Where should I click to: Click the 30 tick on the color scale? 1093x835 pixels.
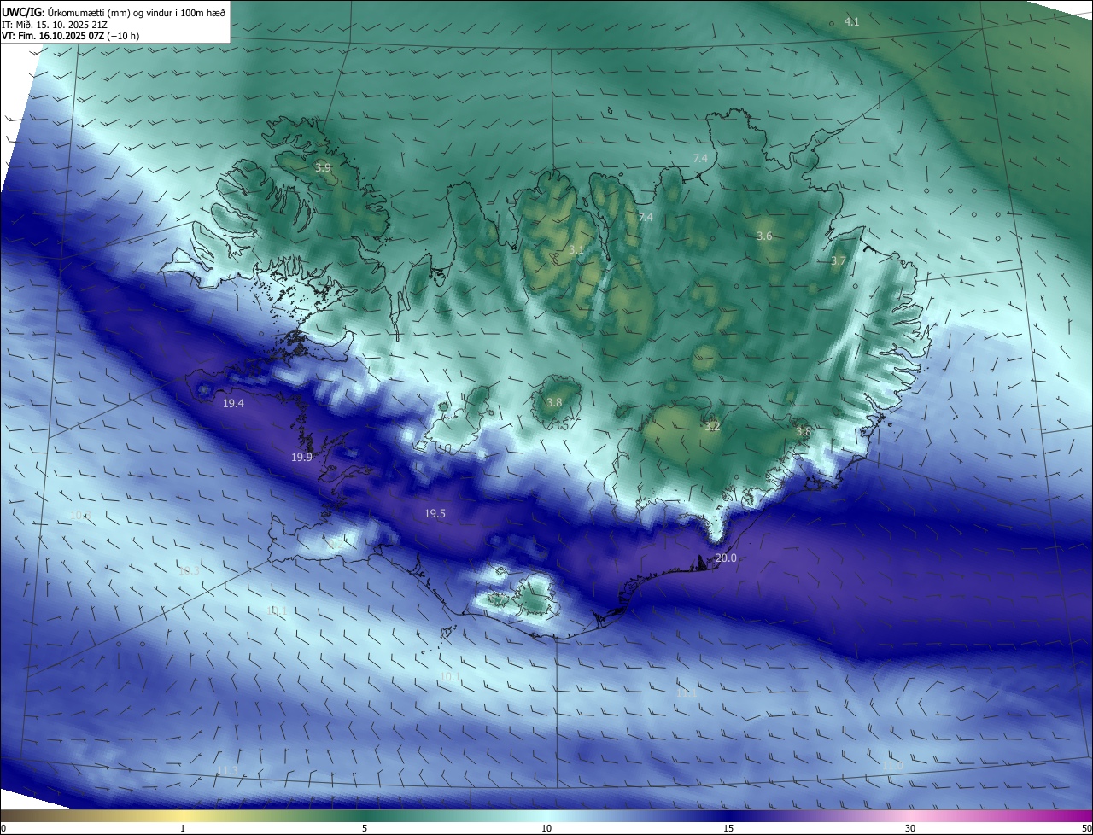(x=910, y=828)
